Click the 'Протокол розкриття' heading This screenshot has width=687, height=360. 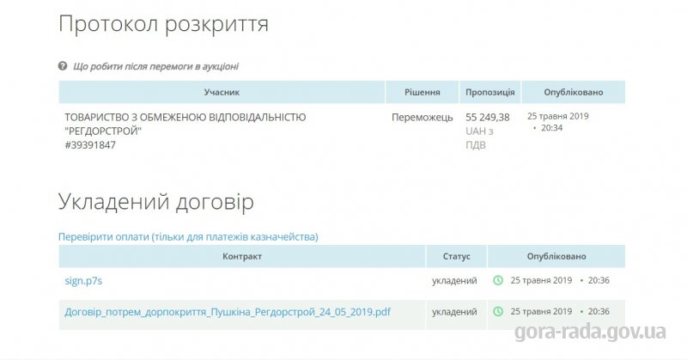163,24
